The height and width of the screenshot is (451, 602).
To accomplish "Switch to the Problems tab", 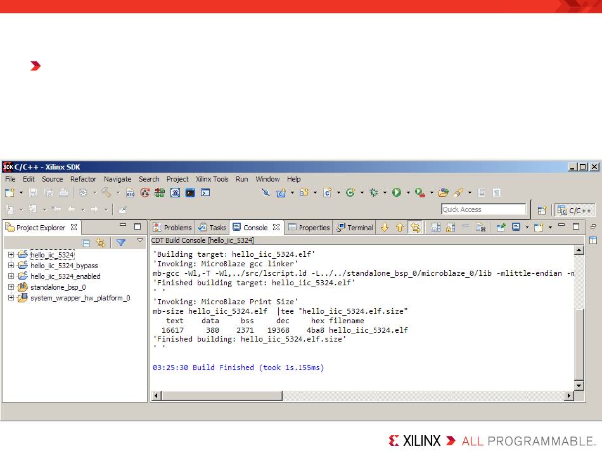I will [172, 228].
